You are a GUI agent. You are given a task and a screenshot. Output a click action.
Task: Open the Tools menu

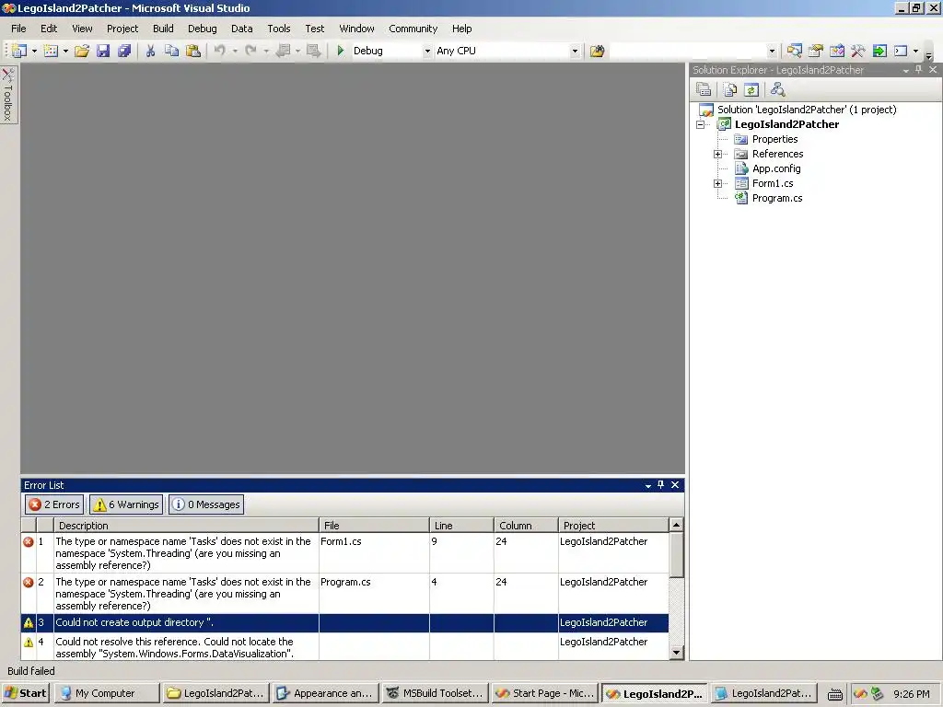click(279, 29)
